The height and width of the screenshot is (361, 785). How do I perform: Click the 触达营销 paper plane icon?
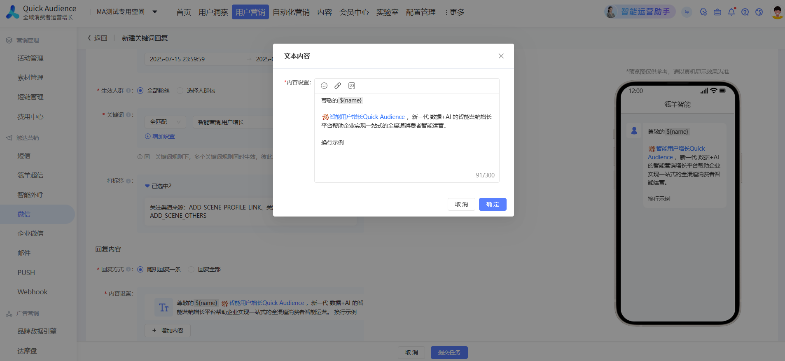pyautogui.click(x=9, y=138)
